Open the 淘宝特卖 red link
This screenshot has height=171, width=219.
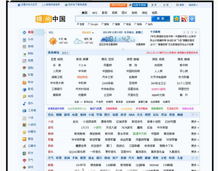(82, 77)
